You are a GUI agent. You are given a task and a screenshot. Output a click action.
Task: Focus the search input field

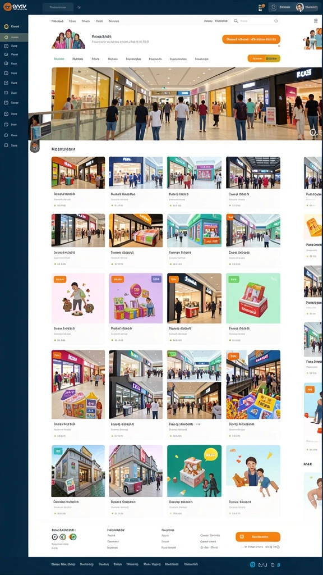click(x=255, y=21)
